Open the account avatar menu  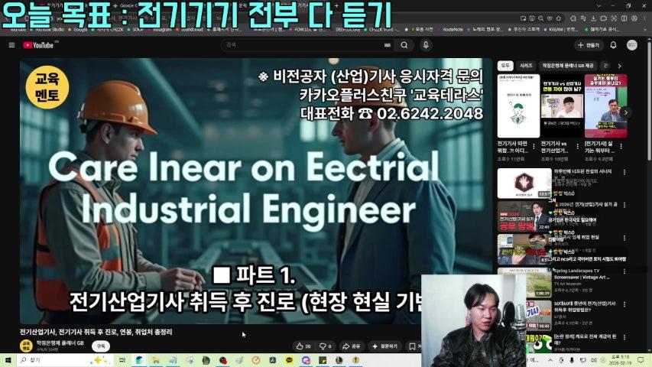(631, 45)
